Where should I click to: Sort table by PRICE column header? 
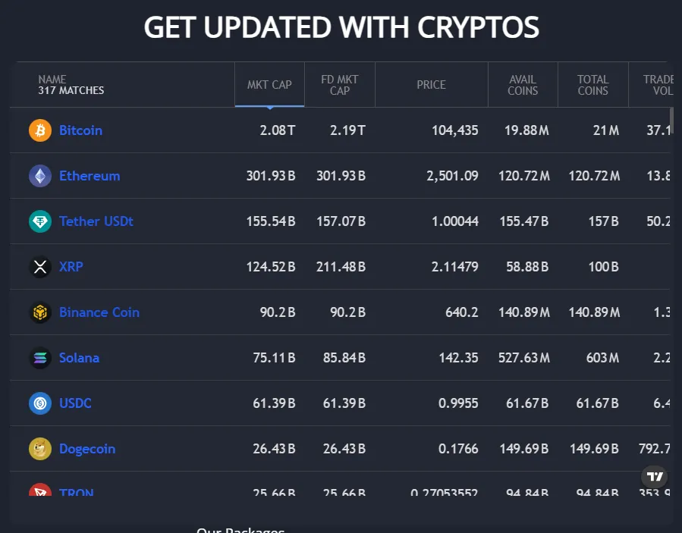point(431,85)
